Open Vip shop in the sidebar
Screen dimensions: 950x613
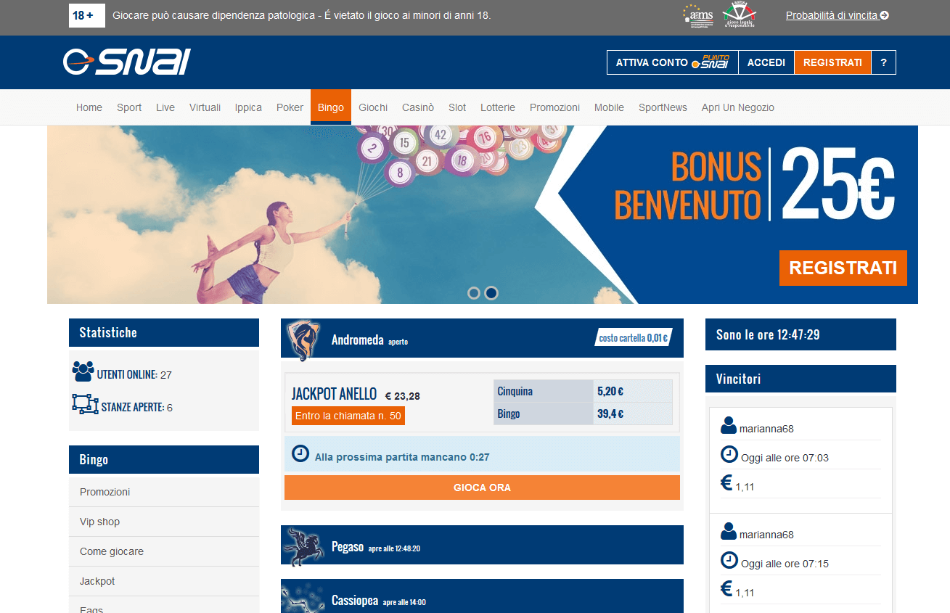pyautogui.click(x=164, y=522)
